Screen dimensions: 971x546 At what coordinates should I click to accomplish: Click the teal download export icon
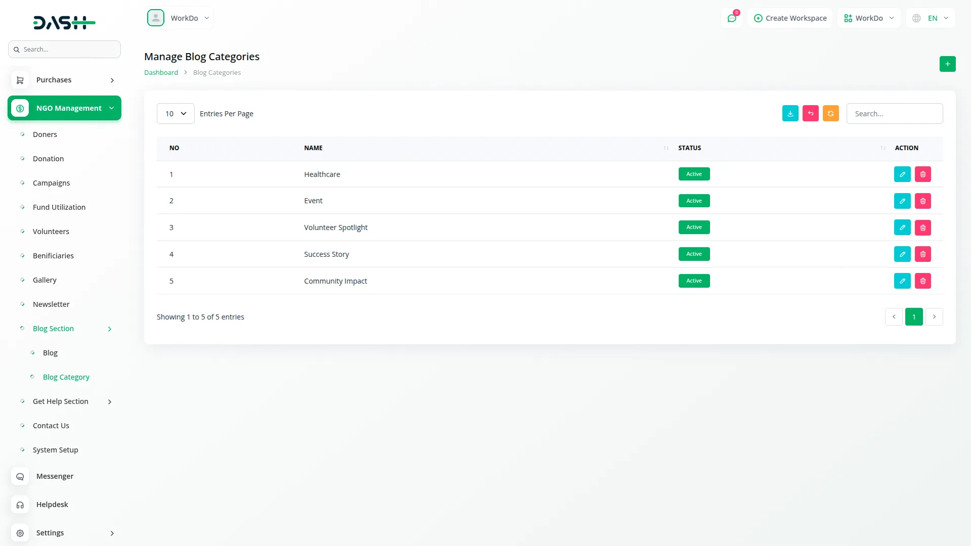tap(790, 114)
